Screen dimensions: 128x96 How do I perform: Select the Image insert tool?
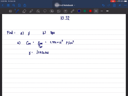coord(59,11)
